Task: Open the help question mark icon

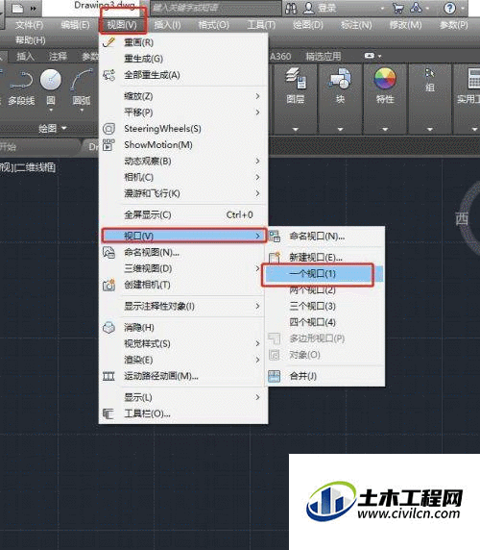Action: coord(449,8)
